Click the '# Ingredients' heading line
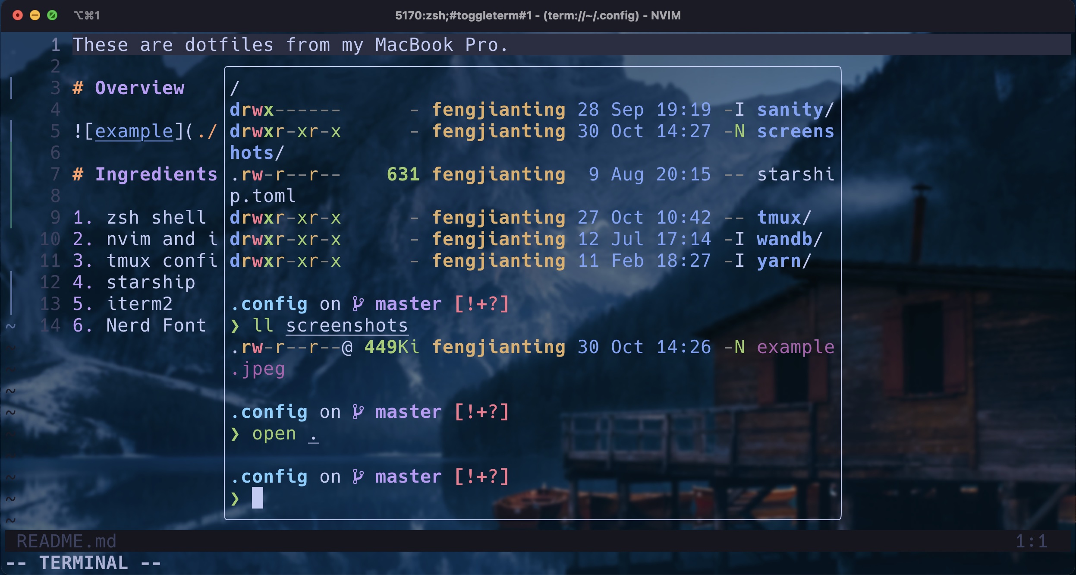Viewport: 1076px width, 575px height. coord(145,174)
